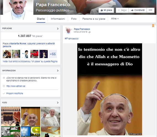This screenshot has width=157, height=137.
Task: Open the Kaaba praying hands photo thumbnail
Action: pyautogui.click(x=11, y=116)
